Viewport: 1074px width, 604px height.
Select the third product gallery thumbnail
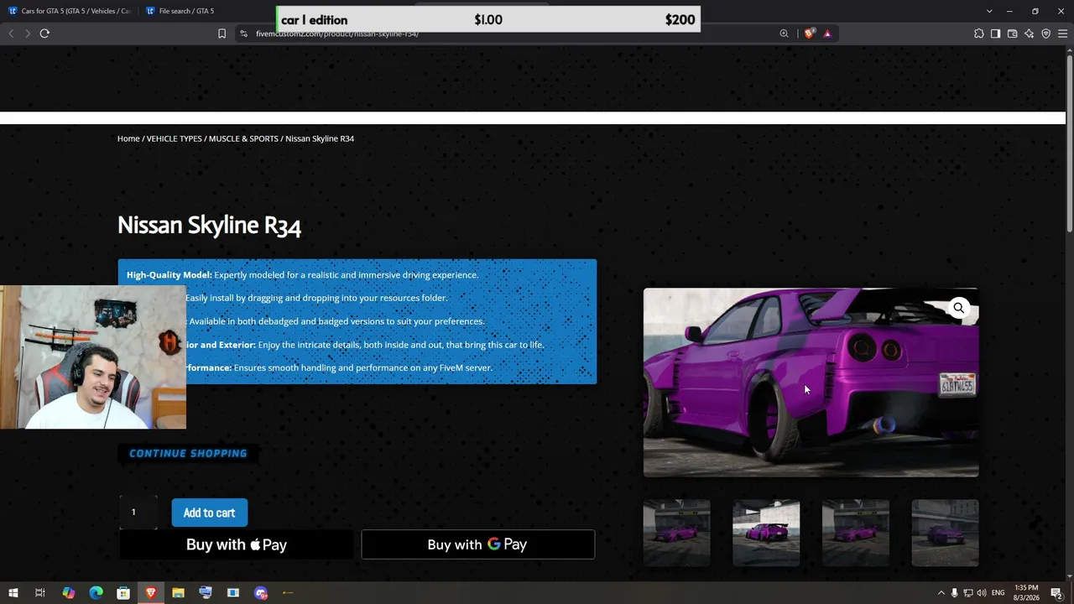[856, 533]
